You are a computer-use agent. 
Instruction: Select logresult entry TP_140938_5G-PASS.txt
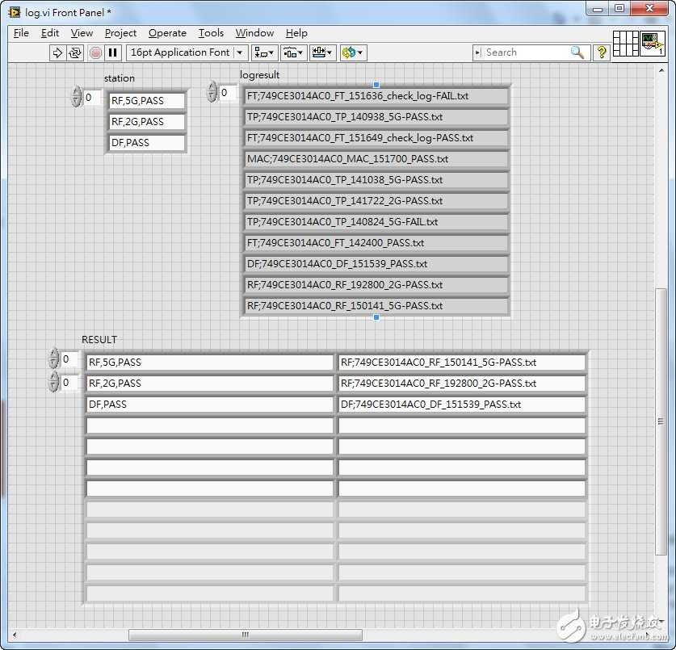click(376, 117)
